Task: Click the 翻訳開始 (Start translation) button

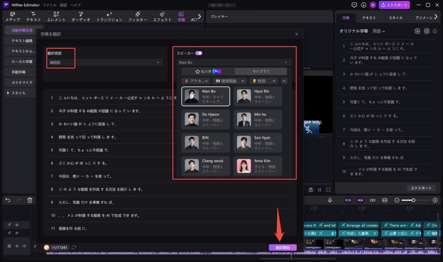Action: [282, 247]
